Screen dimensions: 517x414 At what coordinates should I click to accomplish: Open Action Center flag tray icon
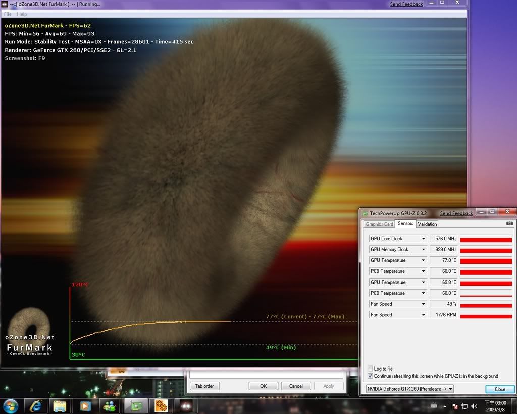[x=455, y=406]
